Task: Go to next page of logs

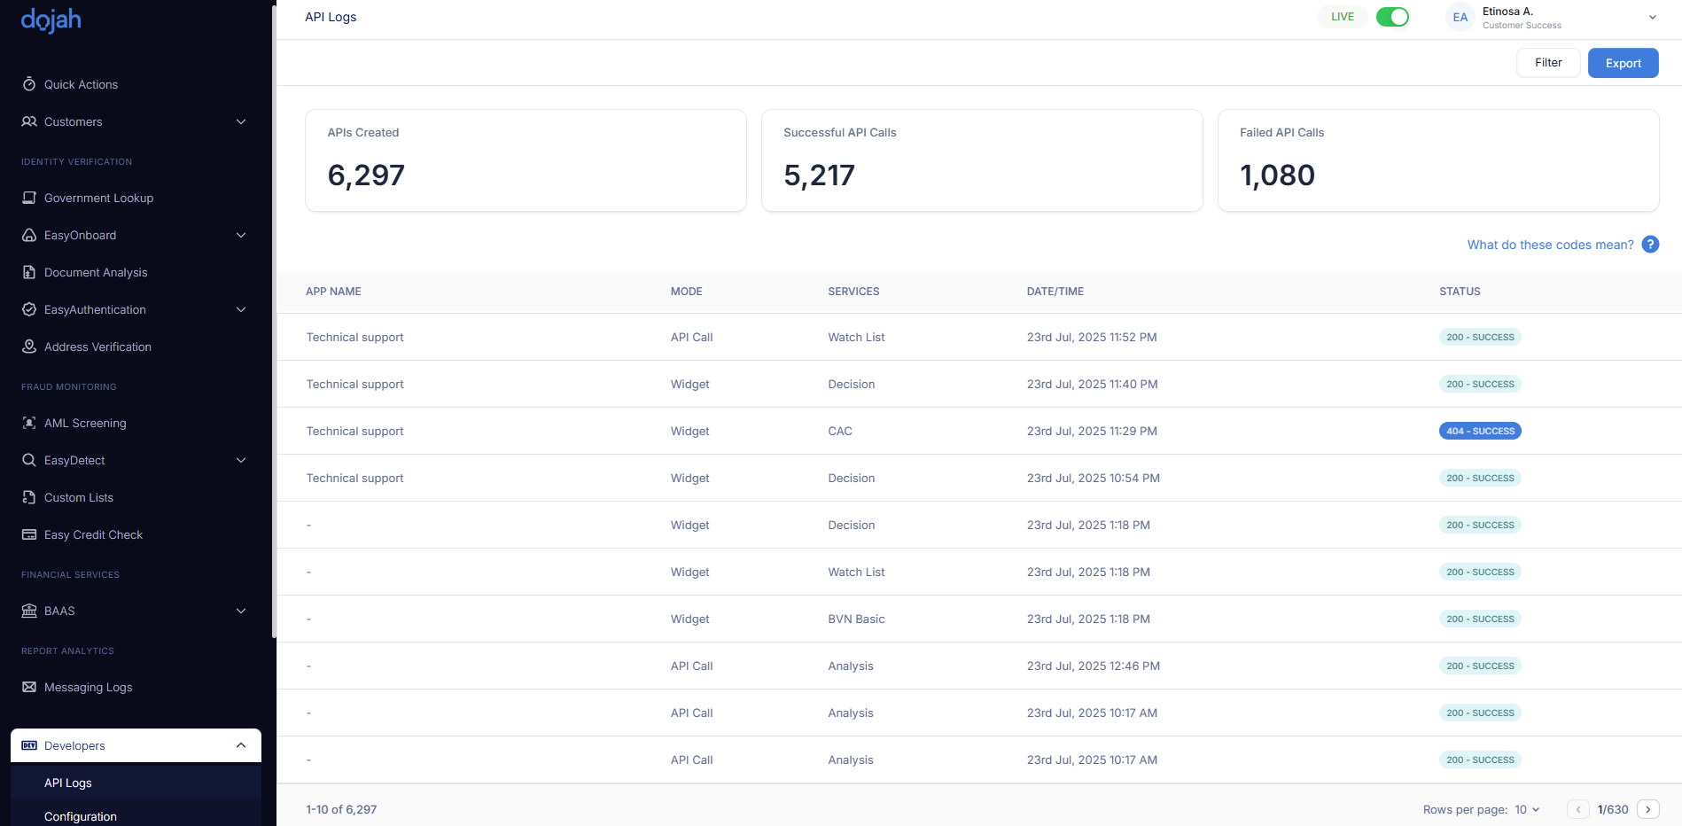Action: (x=1647, y=809)
